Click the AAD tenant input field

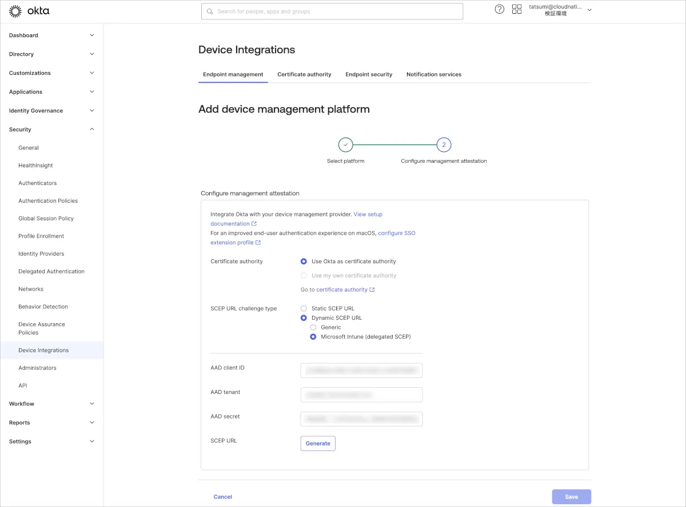(361, 395)
